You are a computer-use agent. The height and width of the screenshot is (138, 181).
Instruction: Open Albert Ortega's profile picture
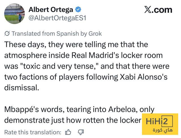(14, 14)
